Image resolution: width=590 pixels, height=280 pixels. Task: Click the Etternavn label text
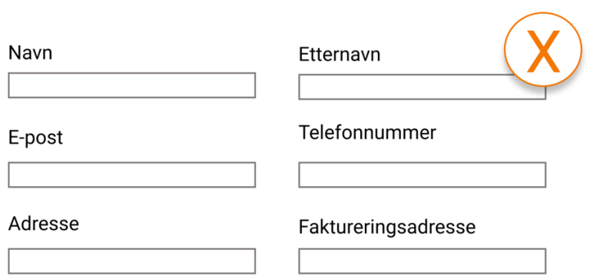(x=340, y=55)
